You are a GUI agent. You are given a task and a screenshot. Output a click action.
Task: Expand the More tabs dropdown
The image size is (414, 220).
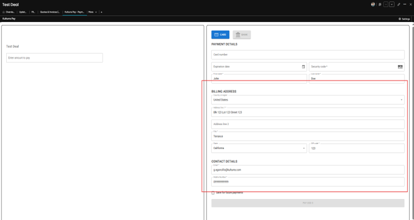[x=93, y=12]
